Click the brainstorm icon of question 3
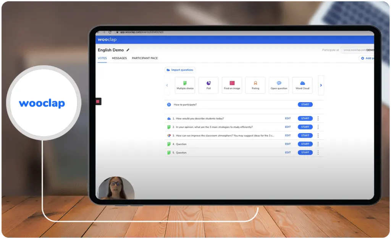This screenshot has height=239, width=391. 169,135
